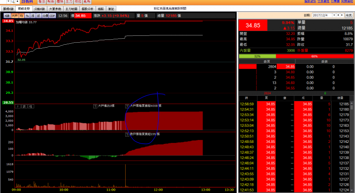Select the 12:48:58 trade row
The width and height of the screenshot is (355, 193).
pyautogui.click(x=294, y=141)
